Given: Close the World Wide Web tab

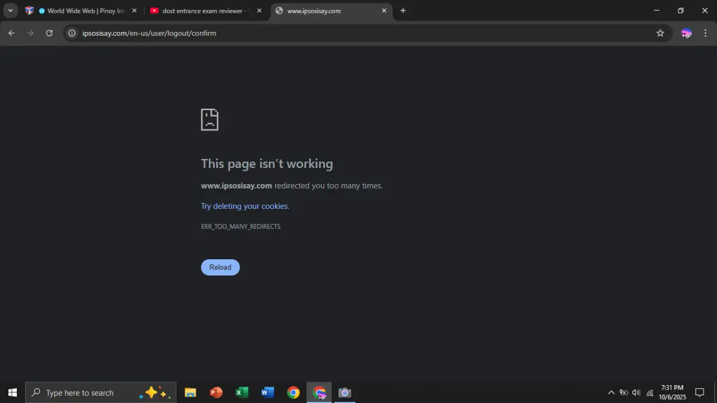Looking at the screenshot, I should pyautogui.click(x=134, y=11).
